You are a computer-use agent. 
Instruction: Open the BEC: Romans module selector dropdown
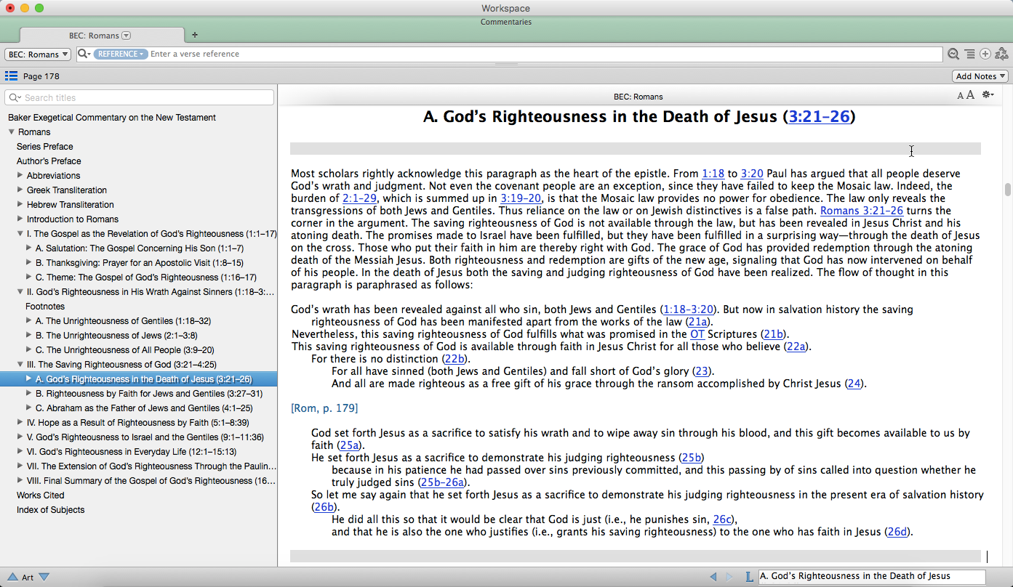click(x=38, y=54)
